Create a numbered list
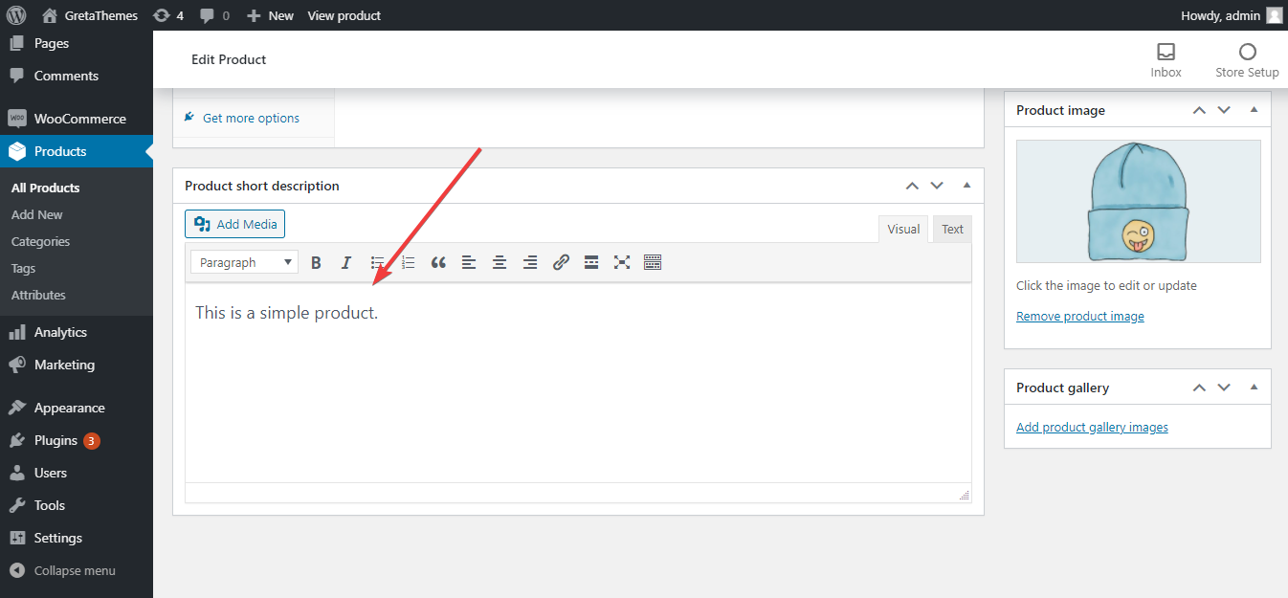The image size is (1288, 598). (408, 261)
